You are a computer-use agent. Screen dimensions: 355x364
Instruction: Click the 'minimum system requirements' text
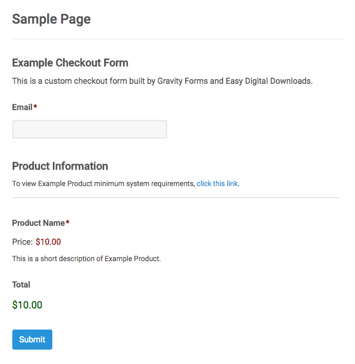click(145, 184)
